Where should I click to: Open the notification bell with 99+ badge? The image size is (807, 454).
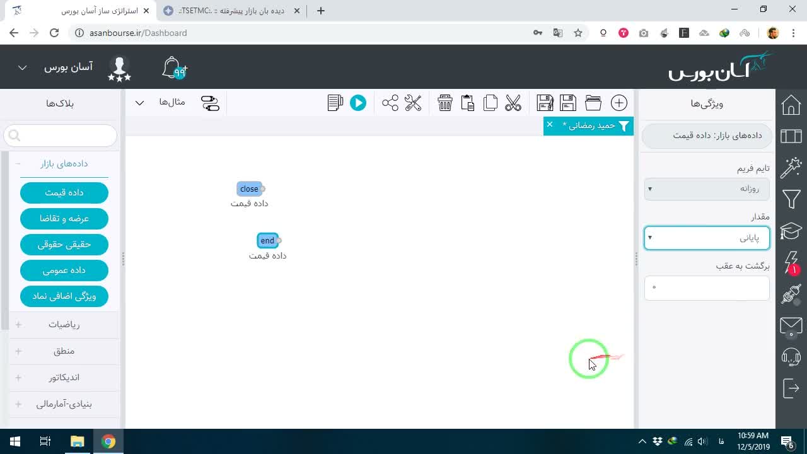tap(174, 68)
